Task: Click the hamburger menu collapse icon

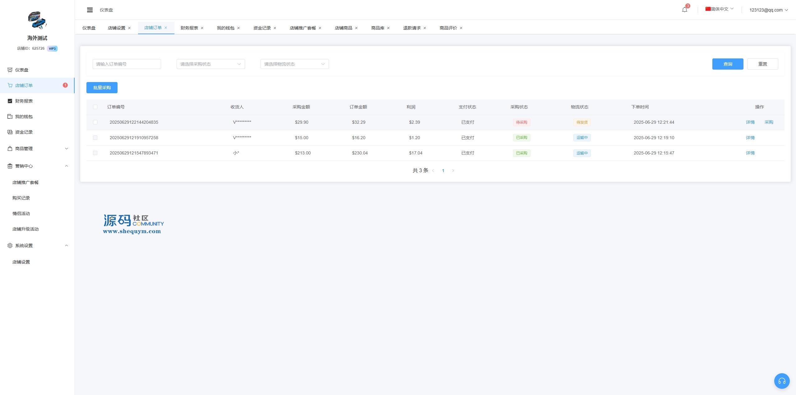Action: 90,10
